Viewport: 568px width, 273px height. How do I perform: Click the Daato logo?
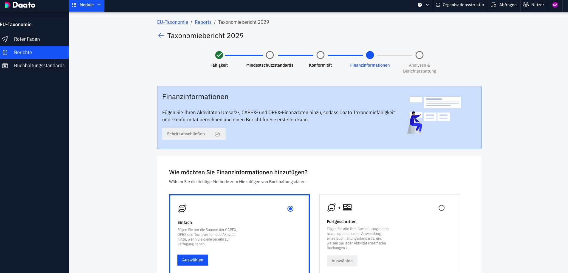20,5
